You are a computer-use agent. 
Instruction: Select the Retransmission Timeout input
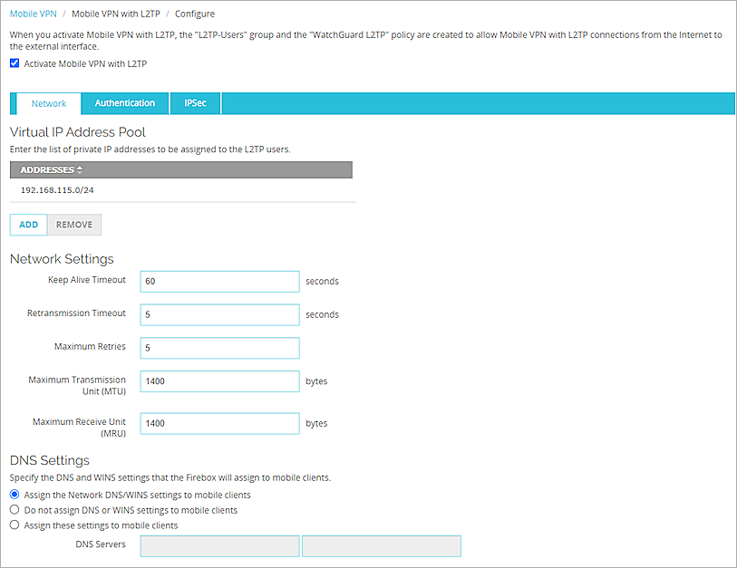click(218, 314)
